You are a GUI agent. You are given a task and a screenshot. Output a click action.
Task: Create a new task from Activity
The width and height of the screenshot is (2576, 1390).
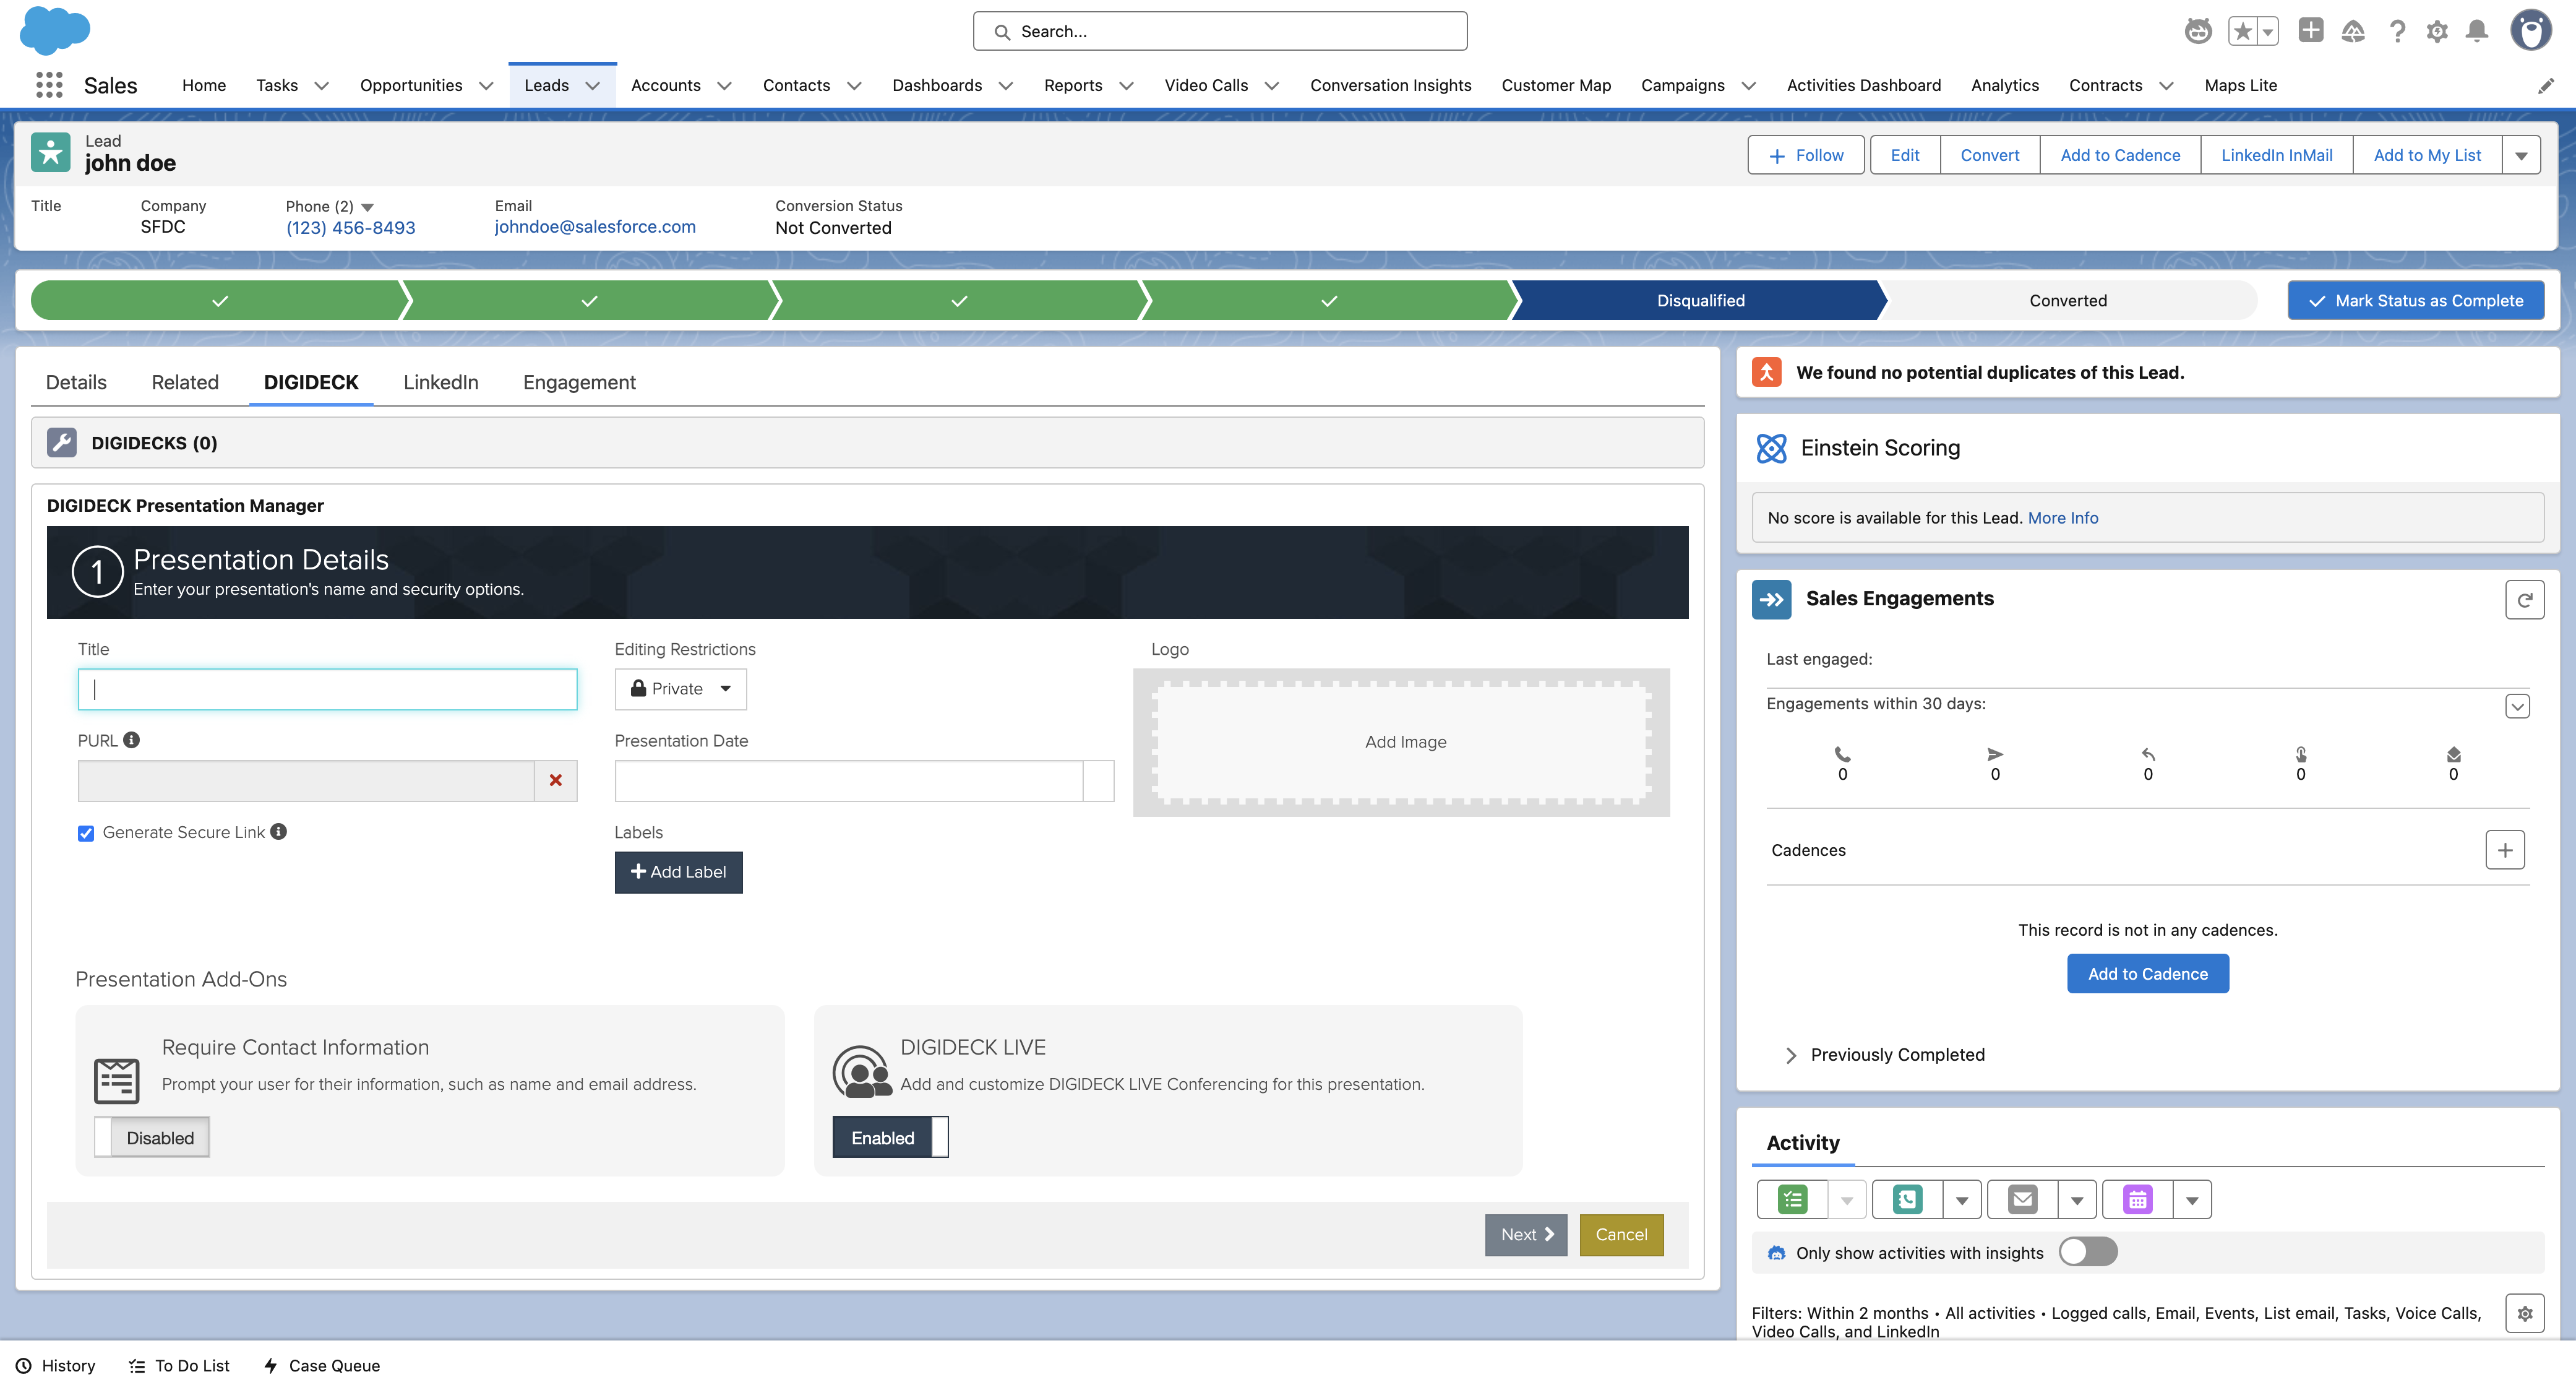tap(1792, 1199)
